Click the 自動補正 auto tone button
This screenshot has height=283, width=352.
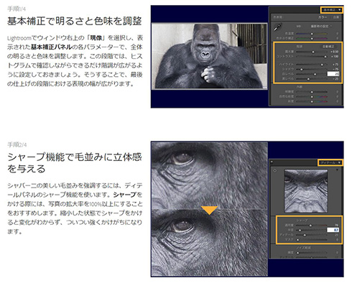click(x=328, y=47)
